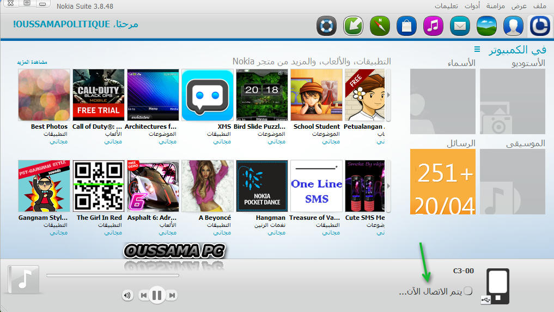The width and height of the screenshot is (554, 312).
Task: Click the مجاني link under Hangman
Action: 276,232
